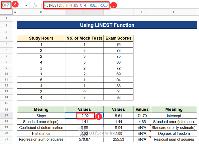Select exam score 75 cell
This screenshot has width=199, height=144.
point(119,56)
